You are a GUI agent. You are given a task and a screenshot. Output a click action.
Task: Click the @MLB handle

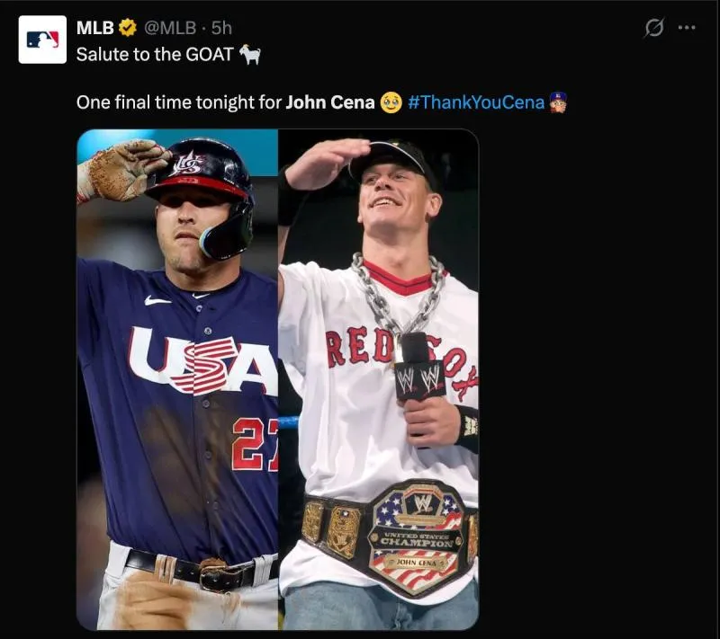(170, 28)
